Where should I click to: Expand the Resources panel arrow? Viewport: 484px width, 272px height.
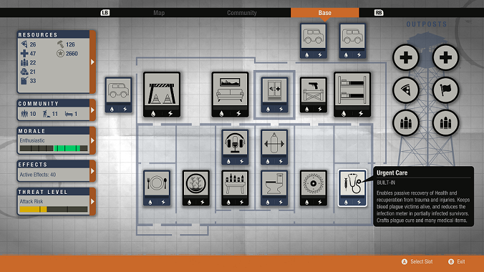tap(93, 62)
